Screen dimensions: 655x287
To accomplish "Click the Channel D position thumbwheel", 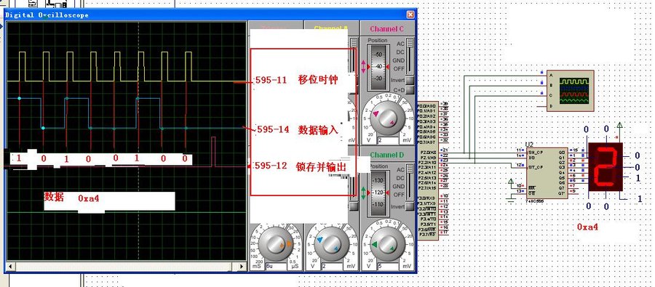I will pos(378,193).
